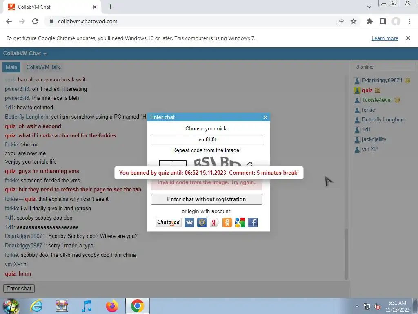The width and height of the screenshot is (418, 314).
Task: Log in with the Yandex icon
Action: [x=214, y=222]
